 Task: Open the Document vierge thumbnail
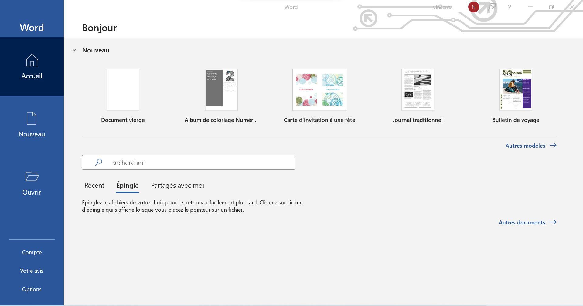coord(123,90)
